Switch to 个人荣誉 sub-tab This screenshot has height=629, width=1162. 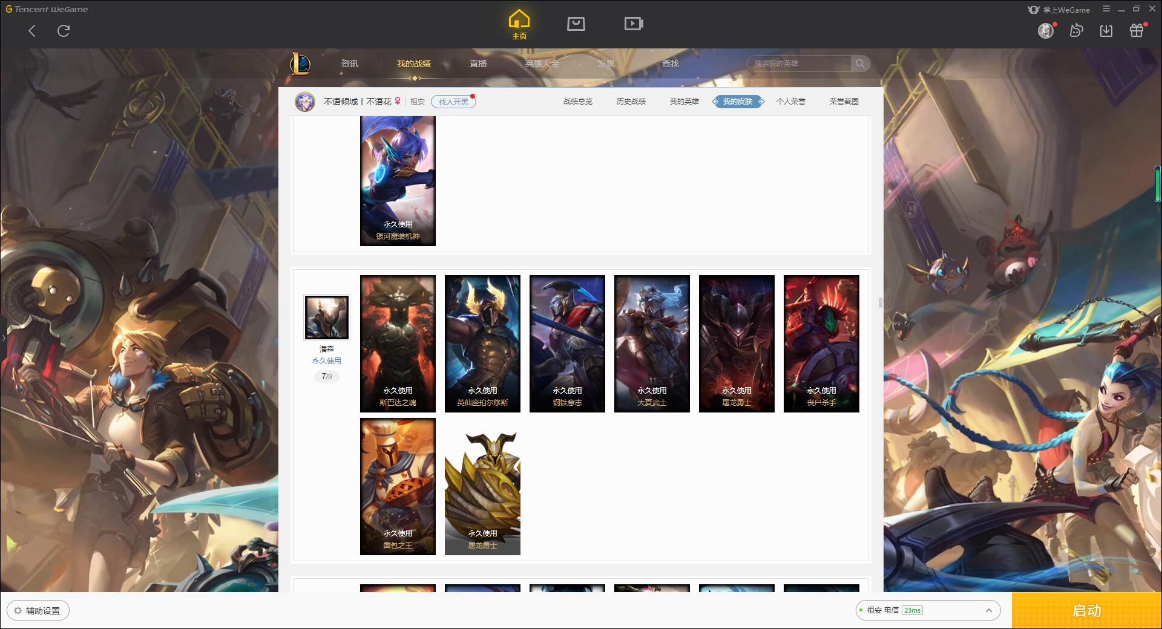coord(791,102)
